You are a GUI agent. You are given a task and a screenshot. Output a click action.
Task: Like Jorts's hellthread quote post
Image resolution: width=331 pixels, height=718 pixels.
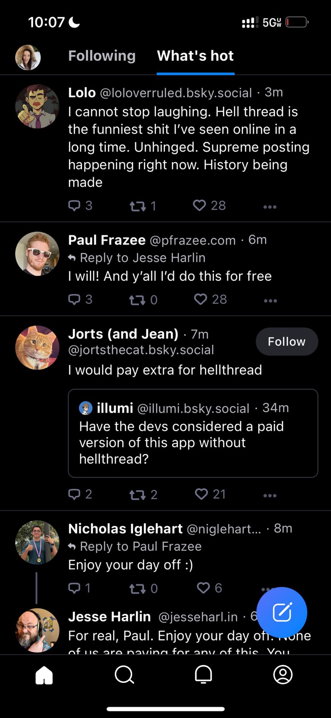coord(210,494)
